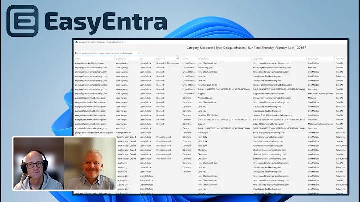360x202 pixels.
Task: Click the webcam thumbnail of man with headset
Action: pos(39,163)
